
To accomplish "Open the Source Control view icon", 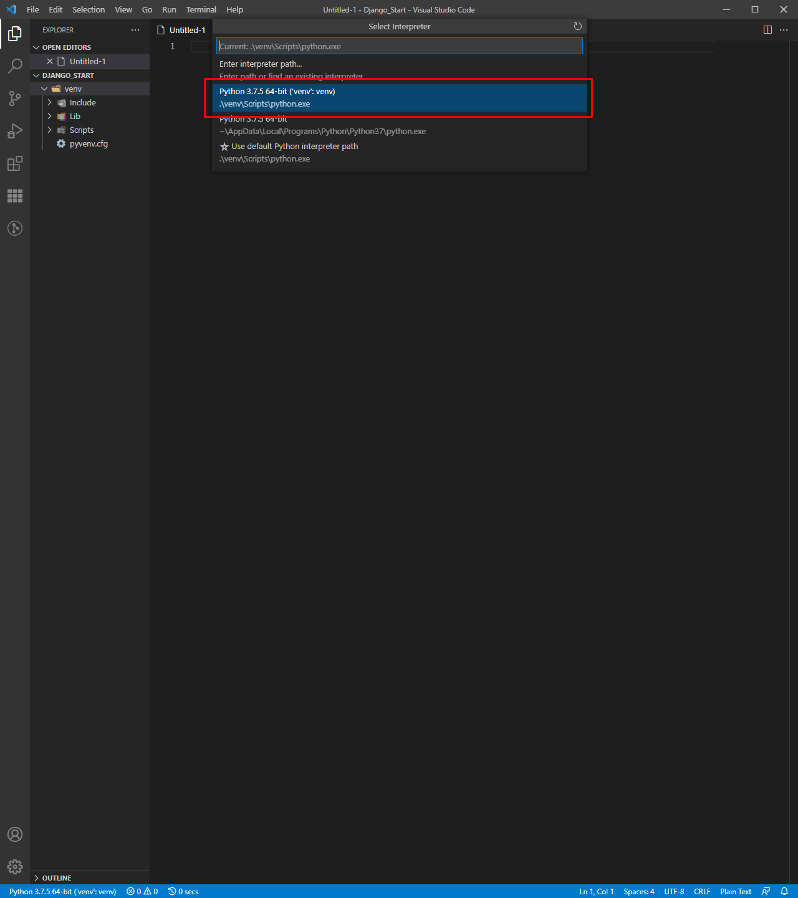I will [15, 99].
